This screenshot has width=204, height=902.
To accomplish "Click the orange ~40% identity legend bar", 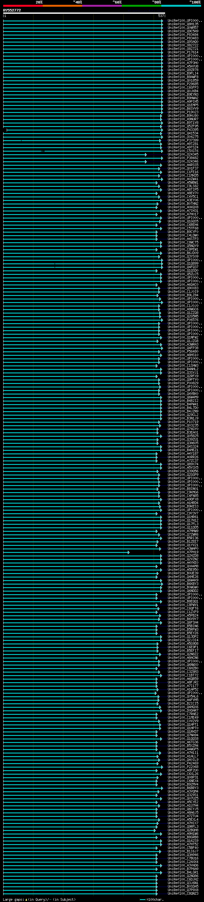I will click(x=62, y=6).
